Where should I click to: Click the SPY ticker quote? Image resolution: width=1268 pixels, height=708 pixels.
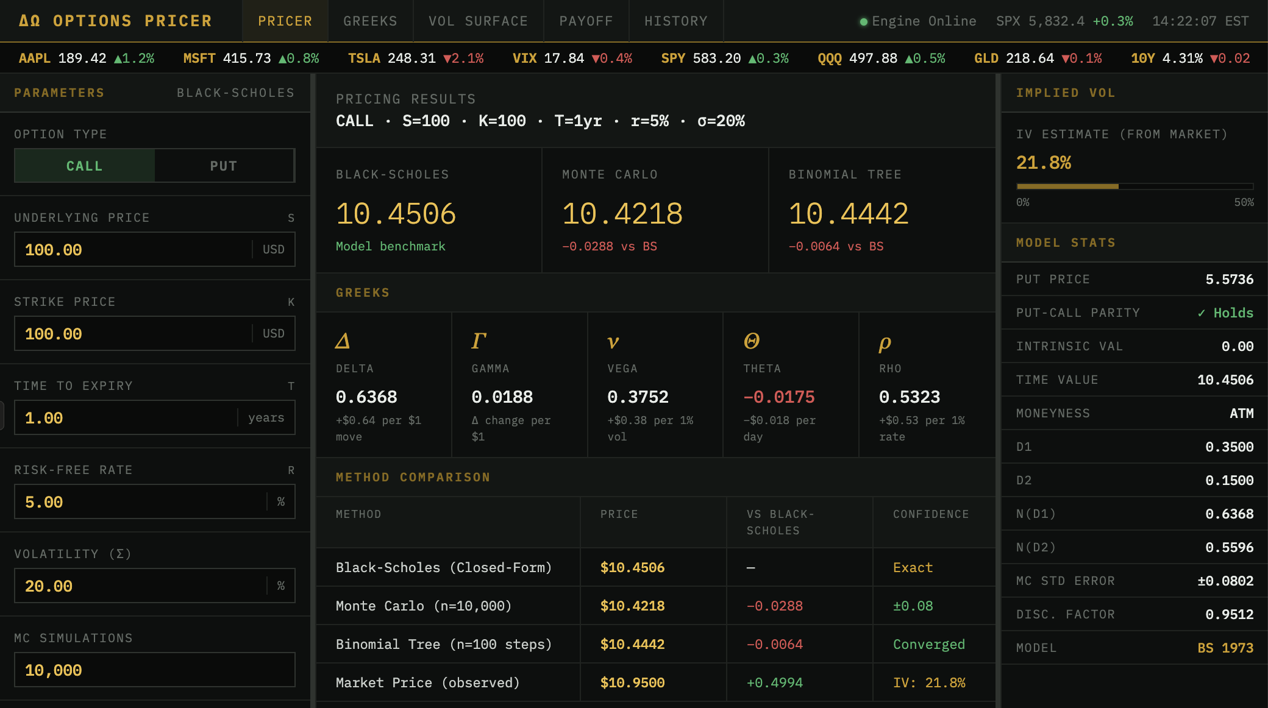[725, 58]
